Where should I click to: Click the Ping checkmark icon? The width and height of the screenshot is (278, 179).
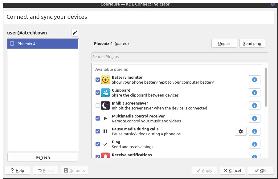click(105, 144)
